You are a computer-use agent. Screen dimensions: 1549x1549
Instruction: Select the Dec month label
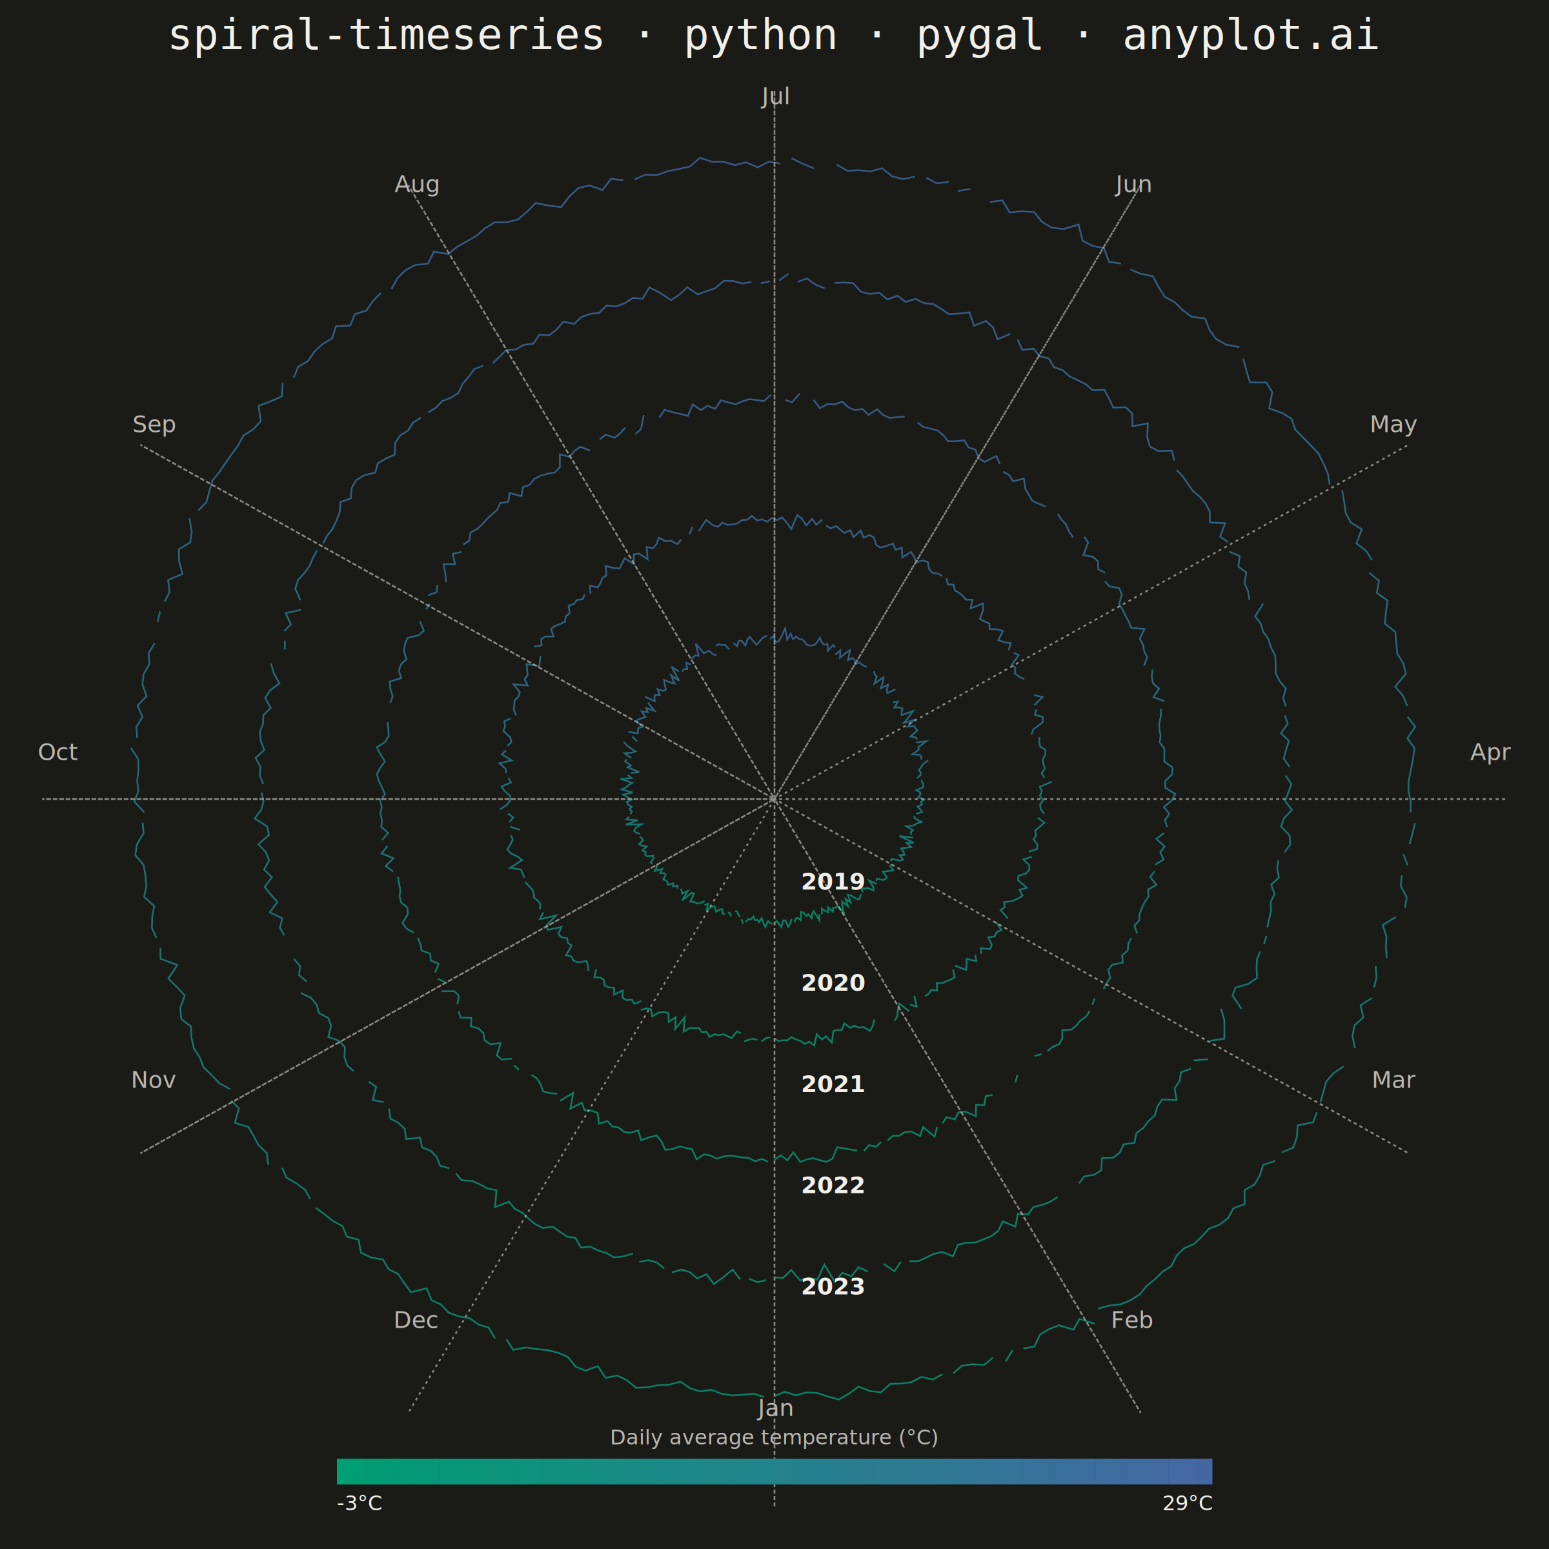click(x=416, y=1320)
